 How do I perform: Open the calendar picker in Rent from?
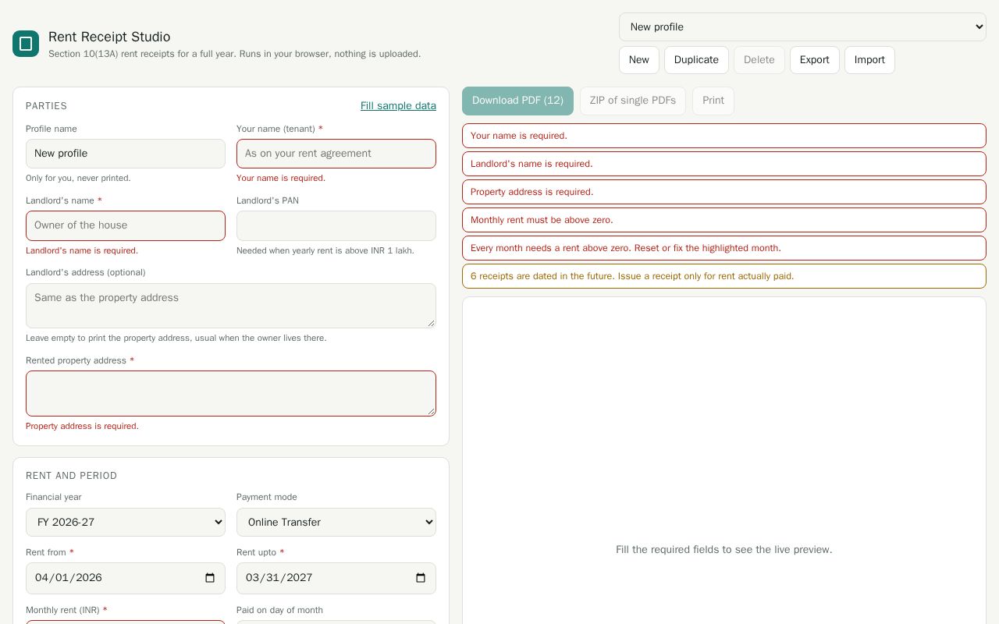210,578
